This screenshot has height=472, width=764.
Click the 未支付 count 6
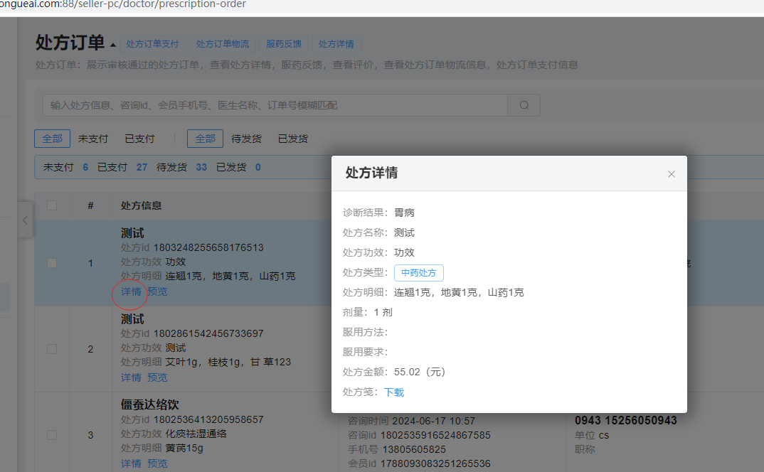coord(85,167)
